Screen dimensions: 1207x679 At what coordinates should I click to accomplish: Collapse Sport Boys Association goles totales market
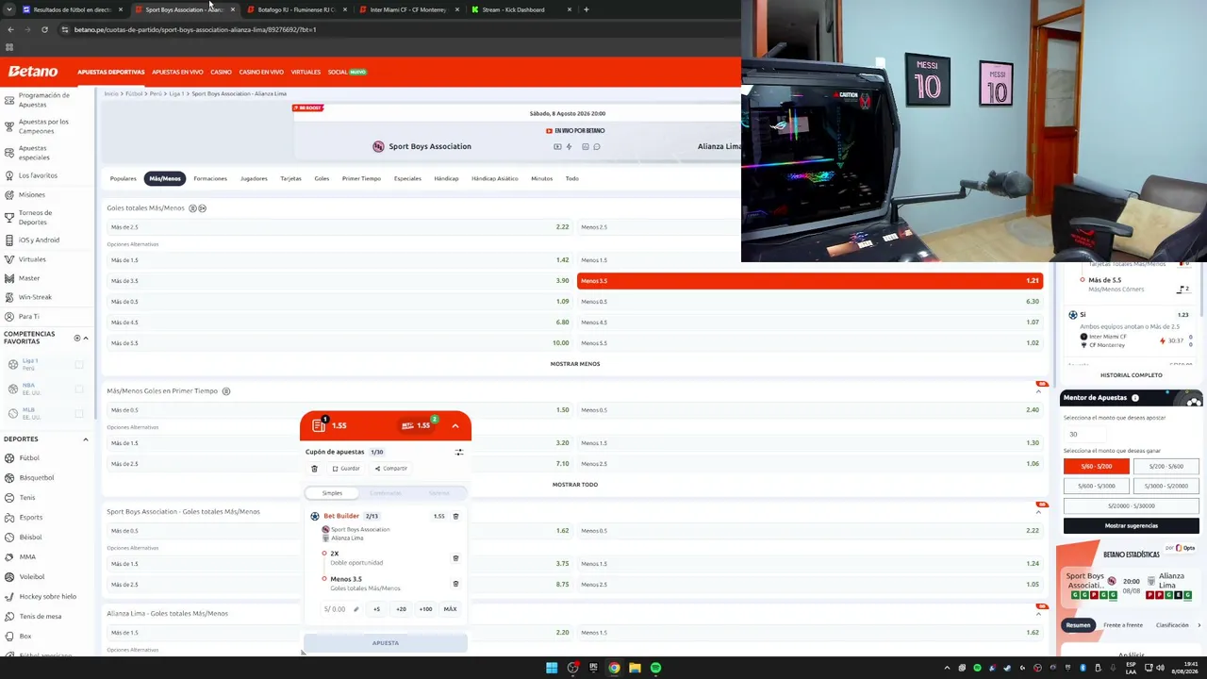(1039, 512)
